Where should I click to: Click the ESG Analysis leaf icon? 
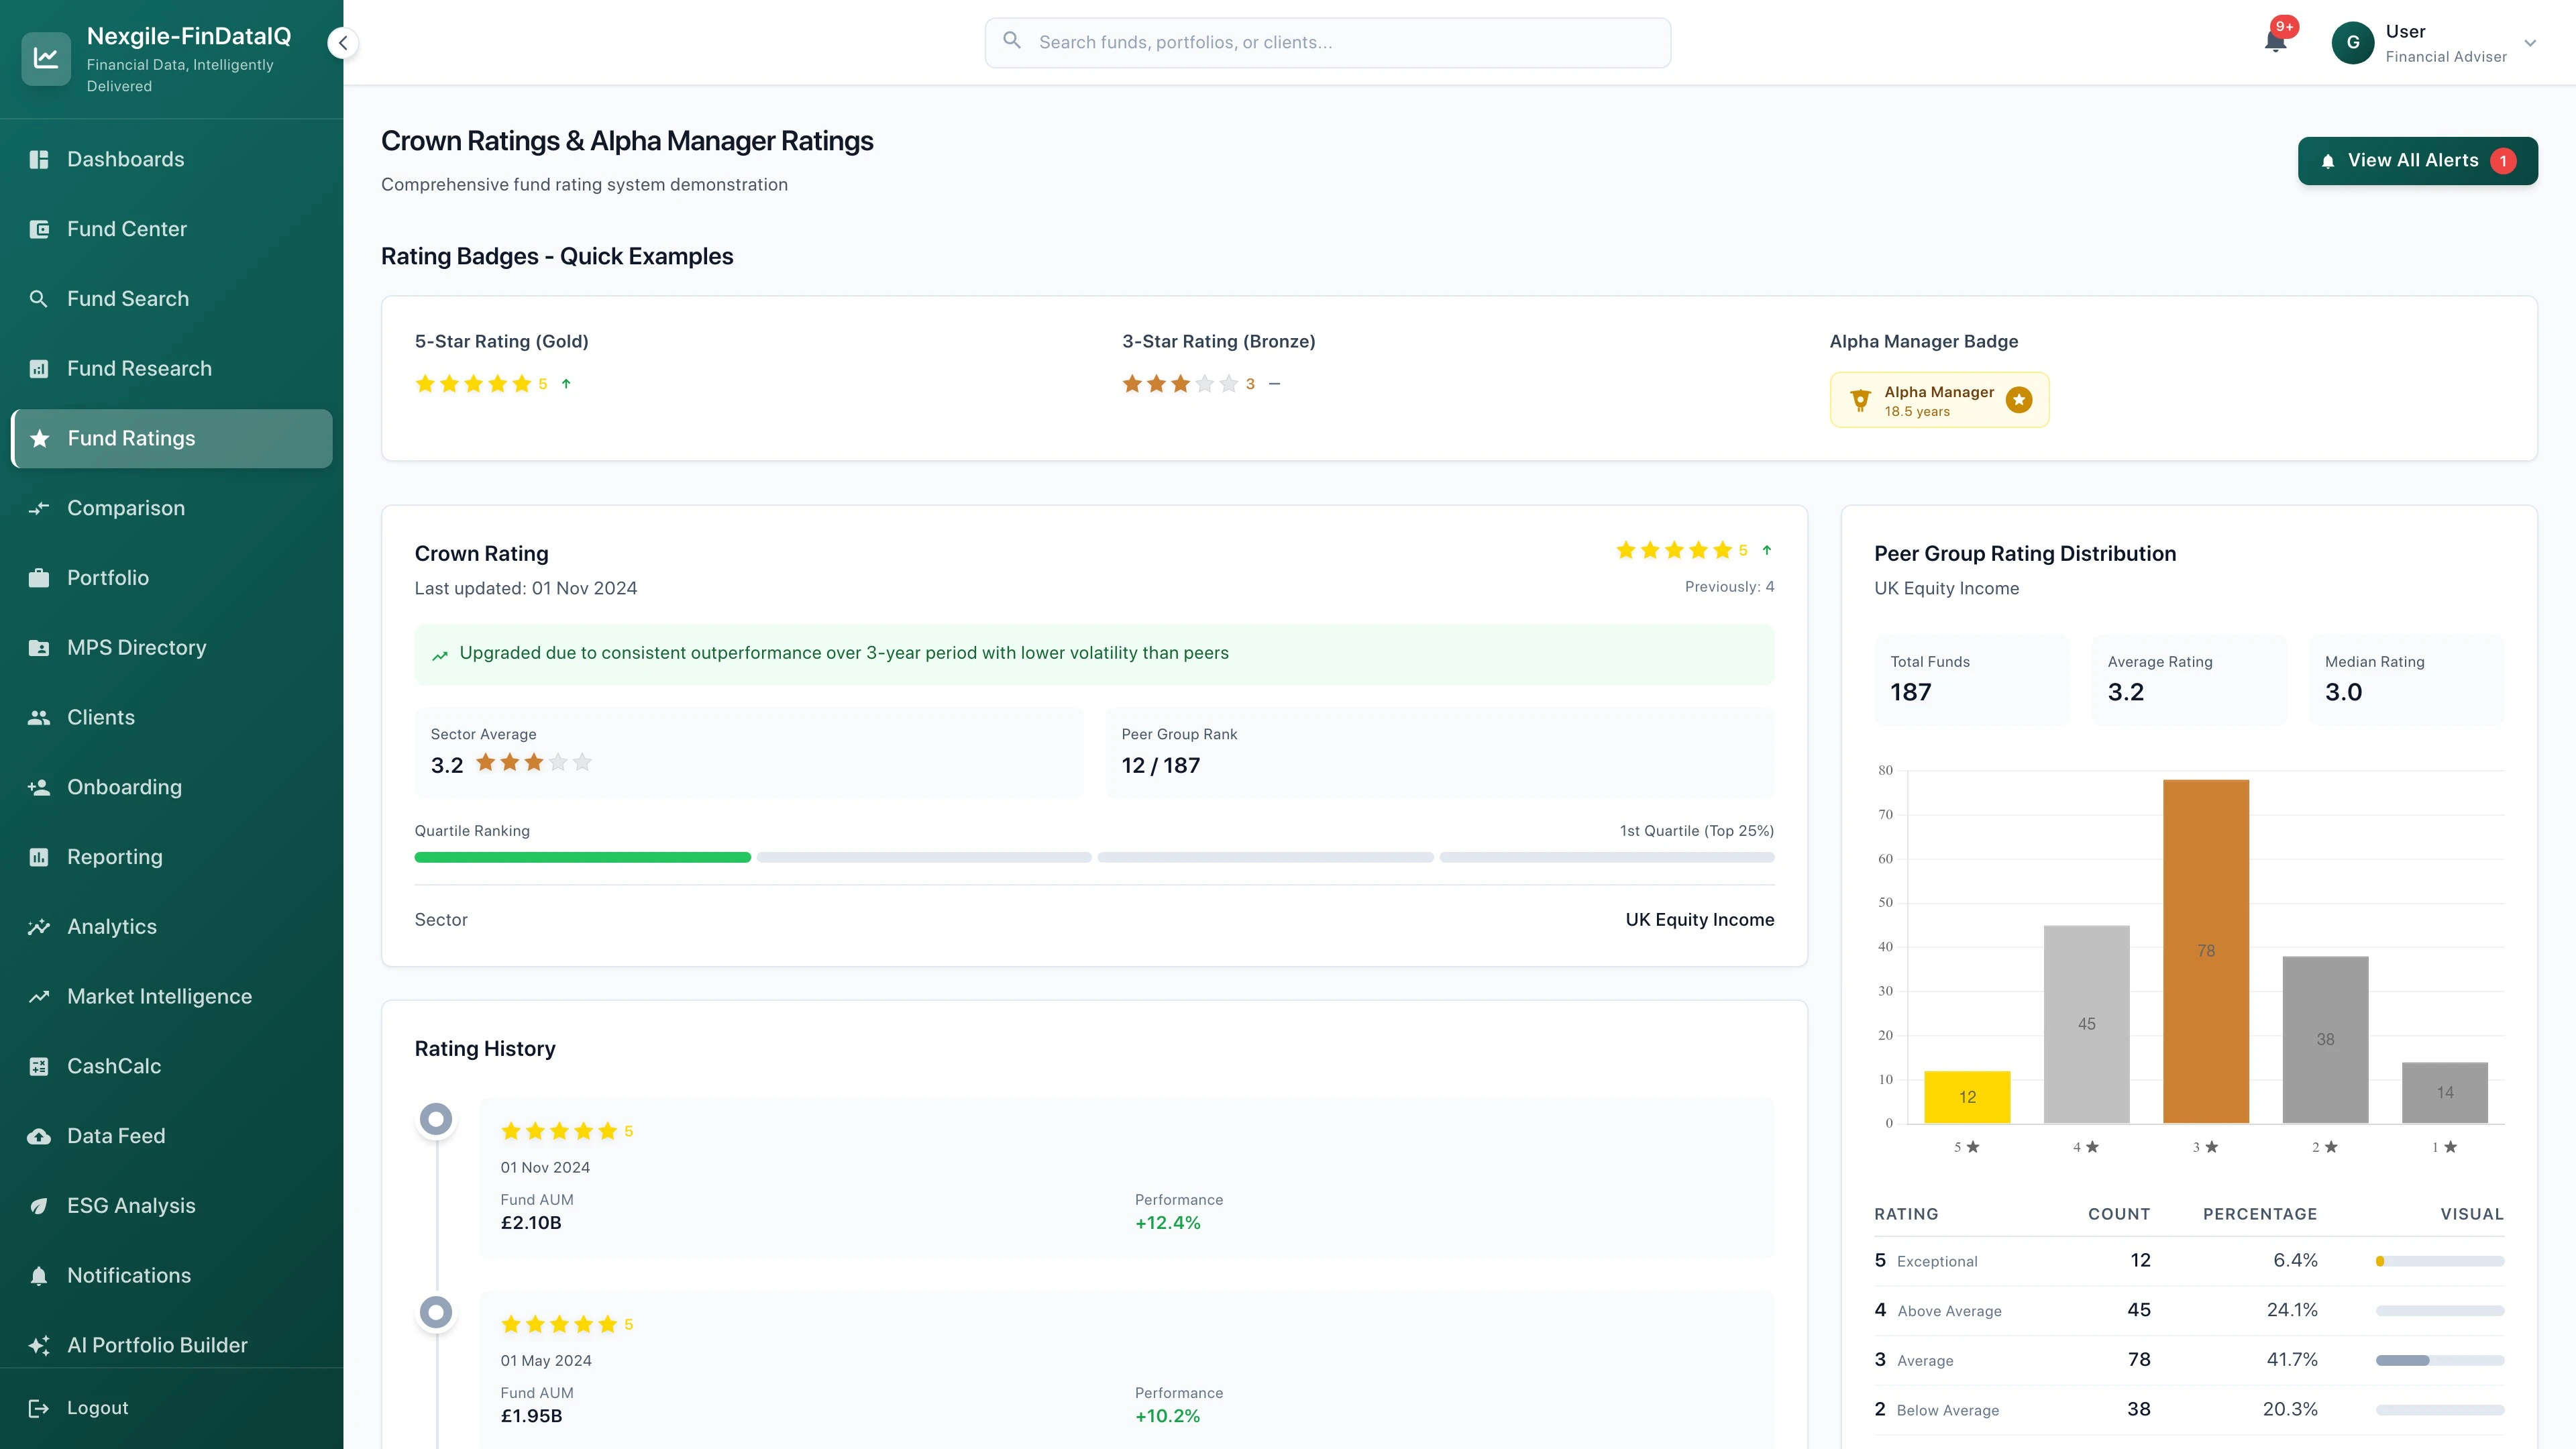click(x=39, y=1205)
